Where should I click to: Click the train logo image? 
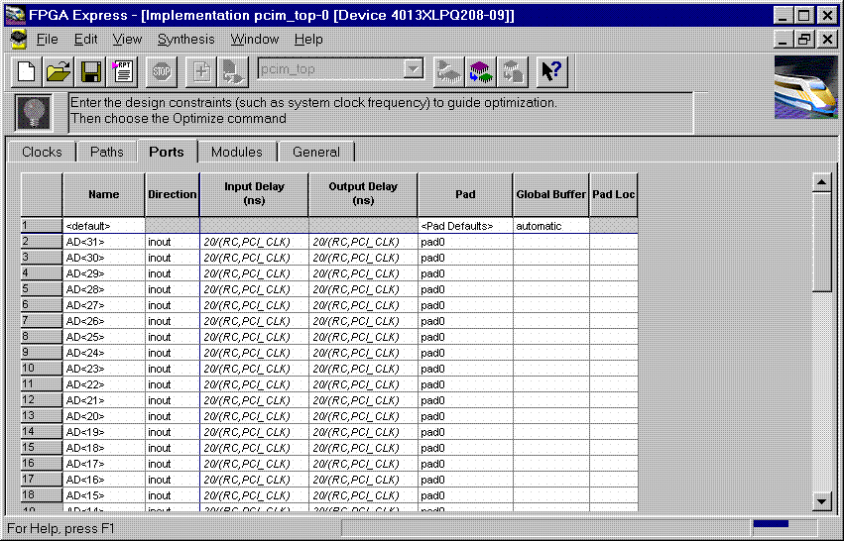click(x=805, y=87)
